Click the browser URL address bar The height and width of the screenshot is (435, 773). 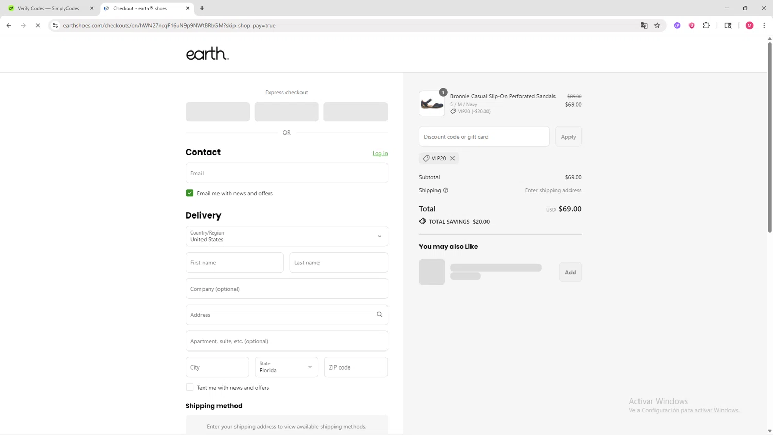[x=345, y=25]
